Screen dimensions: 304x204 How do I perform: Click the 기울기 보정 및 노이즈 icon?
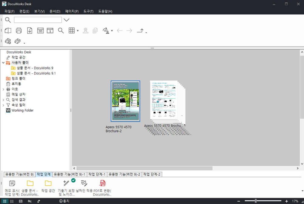coord(66,183)
